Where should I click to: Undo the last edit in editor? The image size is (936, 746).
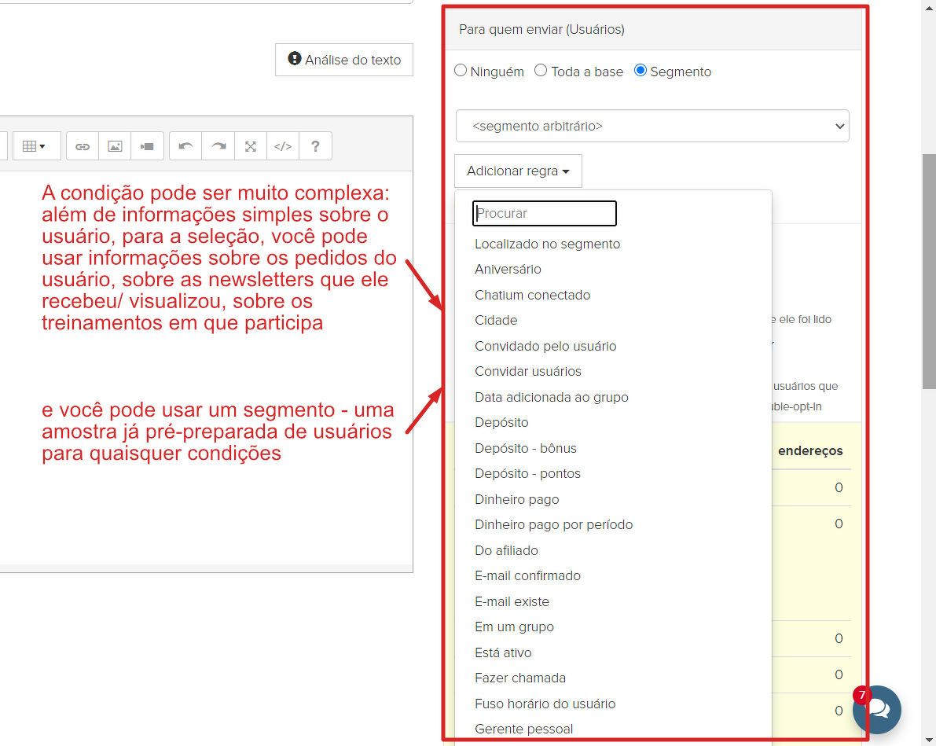click(x=185, y=146)
